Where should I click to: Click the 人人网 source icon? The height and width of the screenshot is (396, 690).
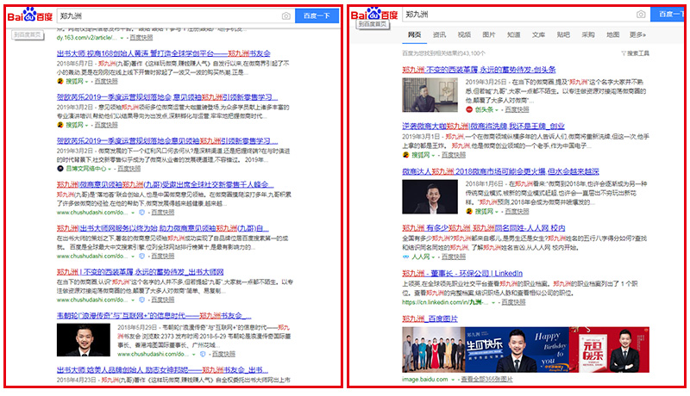pyautogui.click(x=406, y=257)
